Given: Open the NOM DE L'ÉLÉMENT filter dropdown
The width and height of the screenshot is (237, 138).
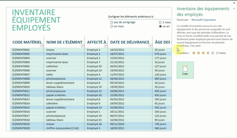Looking at the screenshot, I should pos(83,46).
